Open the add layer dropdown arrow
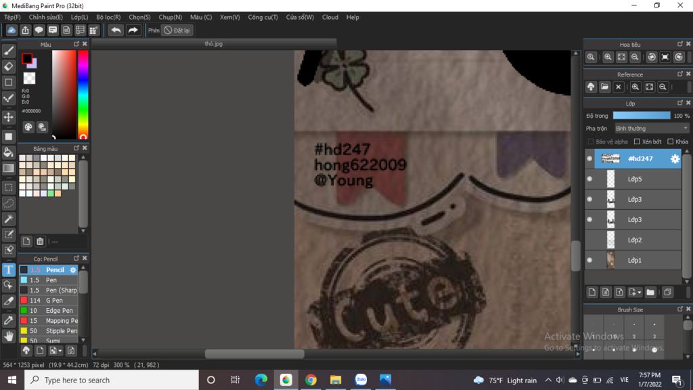The height and width of the screenshot is (390, 693). pyautogui.click(x=639, y=292)
